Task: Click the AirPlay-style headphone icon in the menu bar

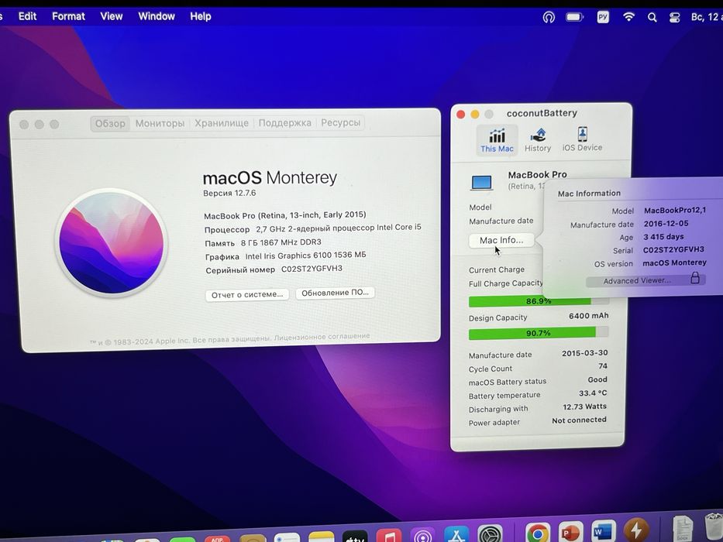Action: (x=548, y=18)
